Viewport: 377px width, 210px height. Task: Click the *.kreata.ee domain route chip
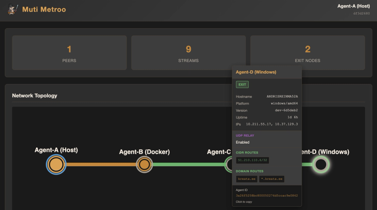pyautogui.click(x=272, y=179)
